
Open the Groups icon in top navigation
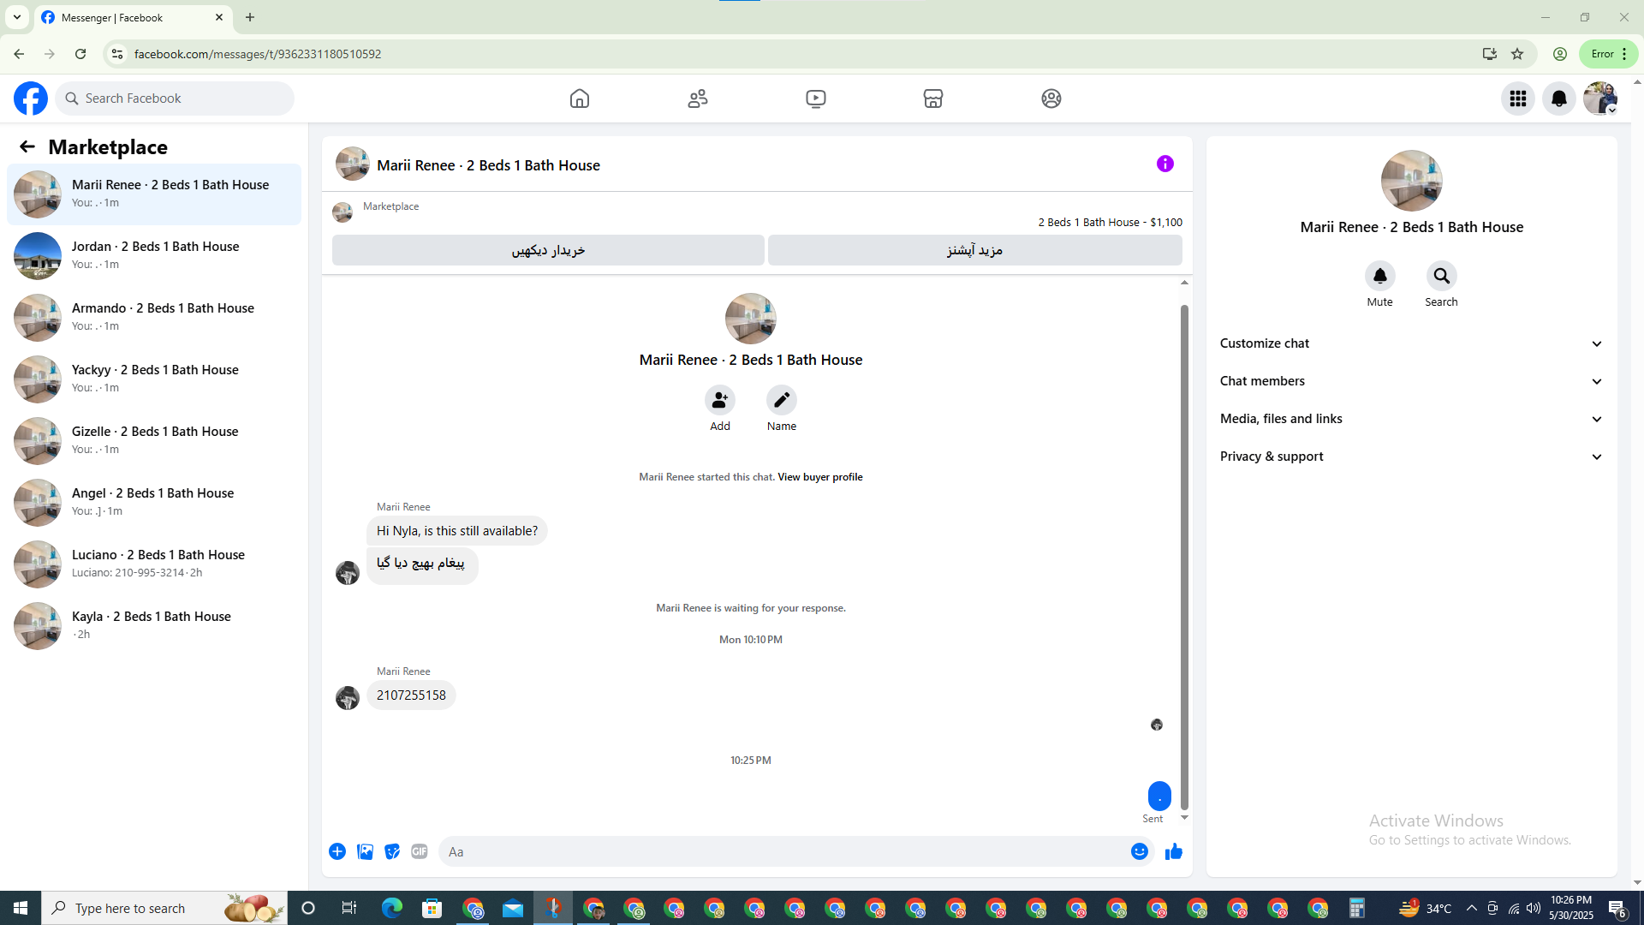(x=1051, y=98)
